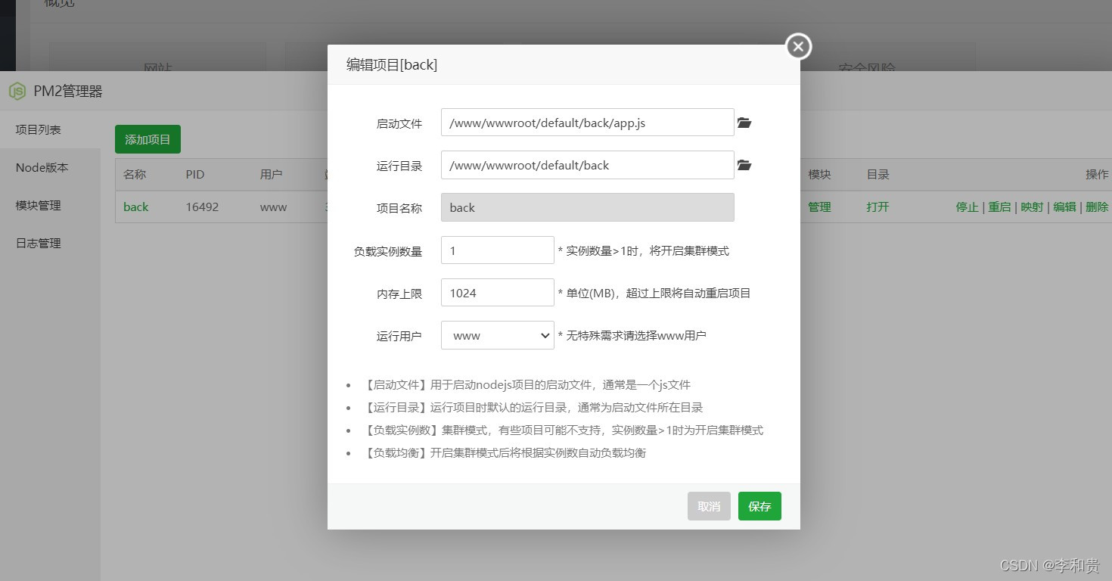Open mapping for the back project
Screen dimensions: 1112x581
(x=1032, y=207)
